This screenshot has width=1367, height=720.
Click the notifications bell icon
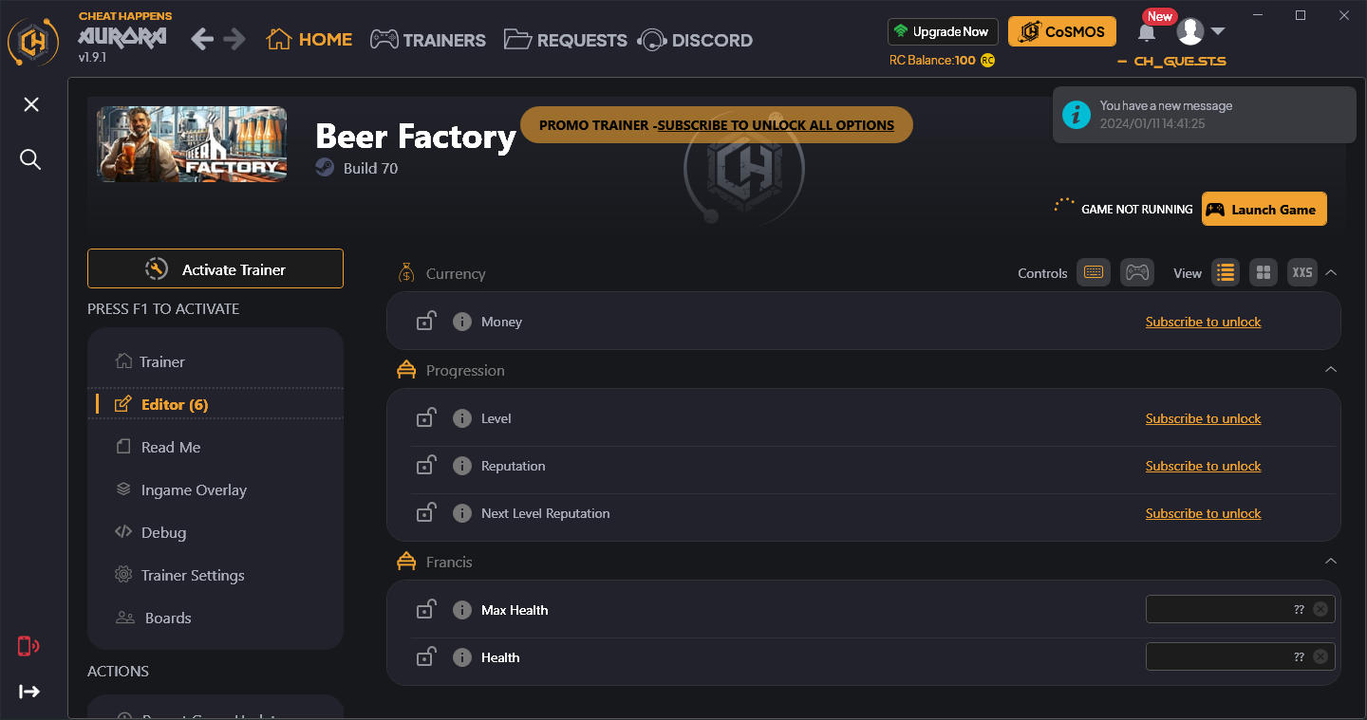point(1147,33)
